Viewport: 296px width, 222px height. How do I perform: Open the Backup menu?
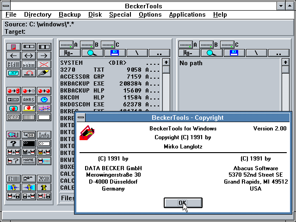(70, 15)
